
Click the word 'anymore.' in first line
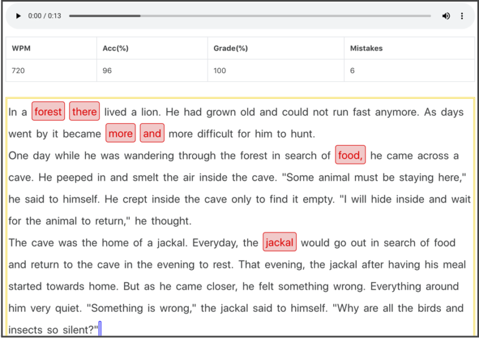(397, 112)
